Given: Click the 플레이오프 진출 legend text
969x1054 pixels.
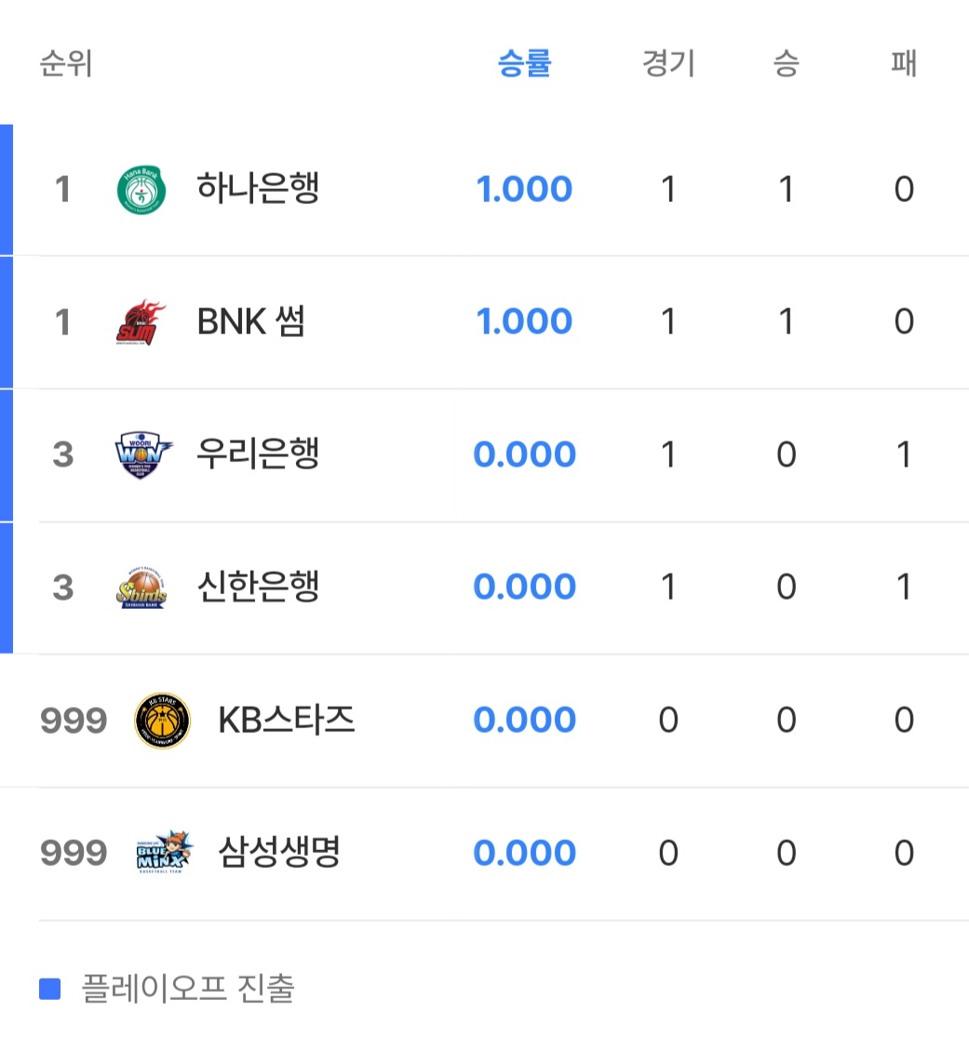Looking at the screenshot, I should 188,989.
